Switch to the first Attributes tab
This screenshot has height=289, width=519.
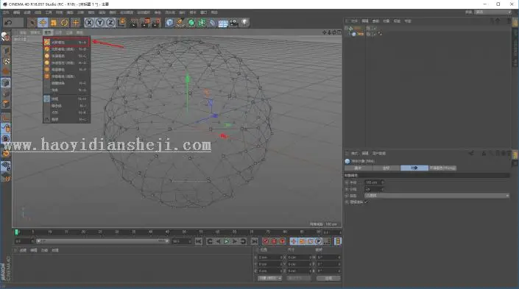point(358,168)
